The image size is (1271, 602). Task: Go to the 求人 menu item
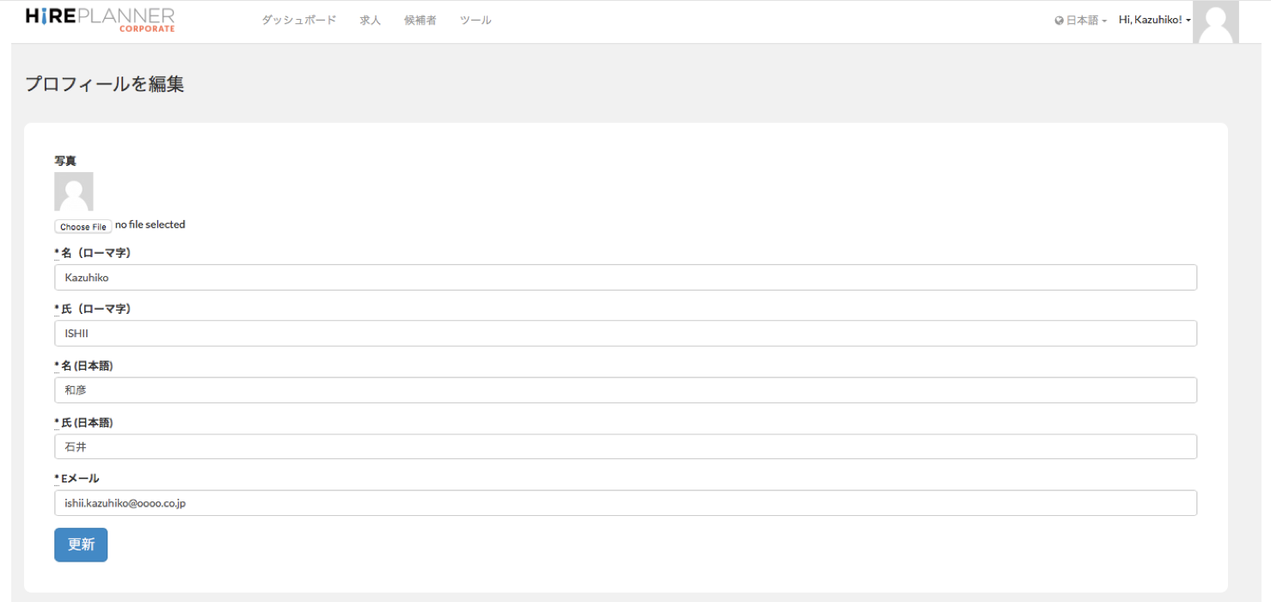370,20
